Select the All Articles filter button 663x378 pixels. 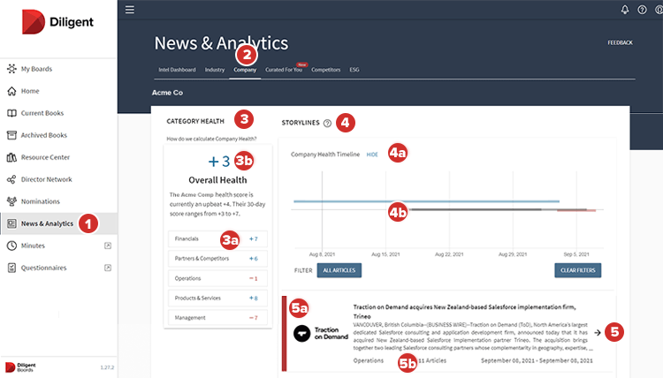coord(337,270)
